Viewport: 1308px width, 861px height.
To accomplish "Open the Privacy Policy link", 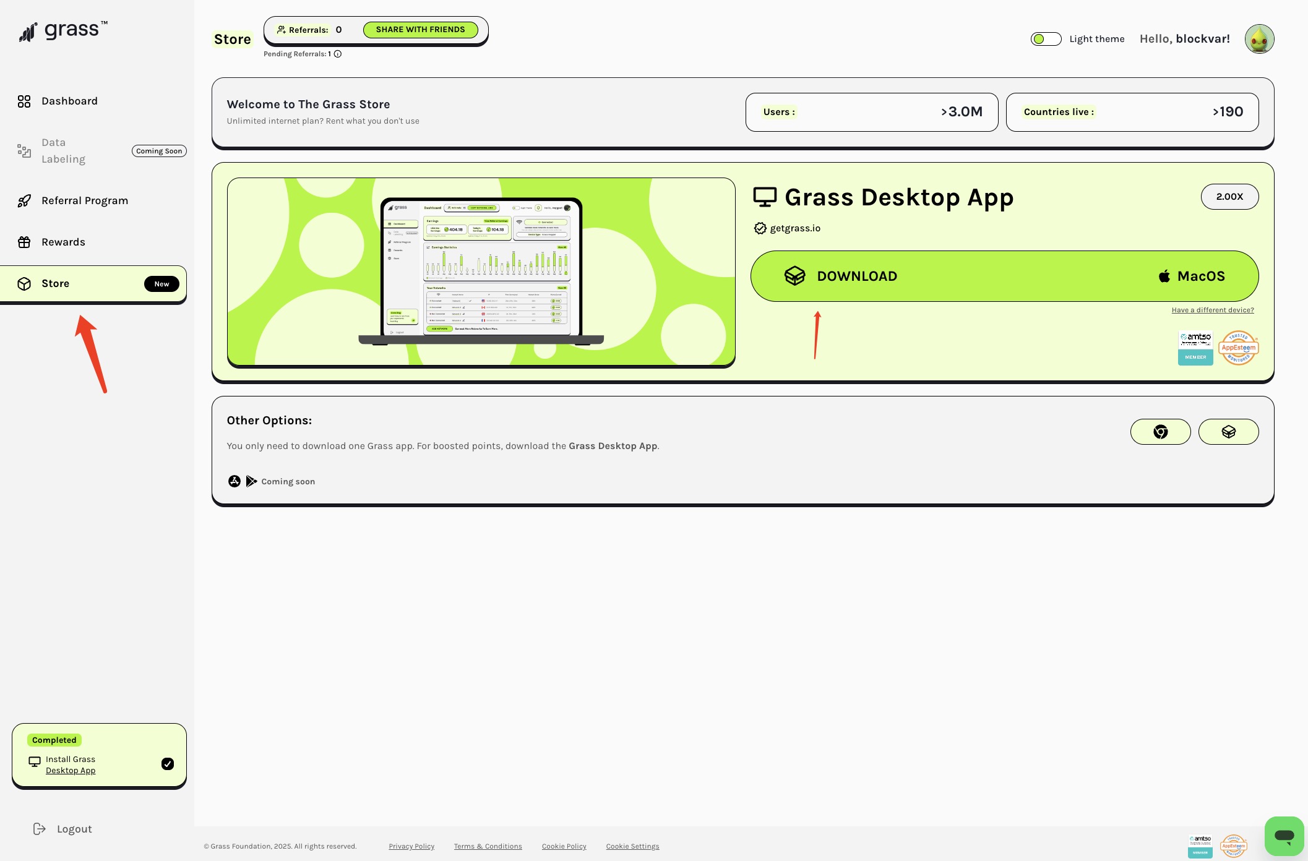I will 411,846.
